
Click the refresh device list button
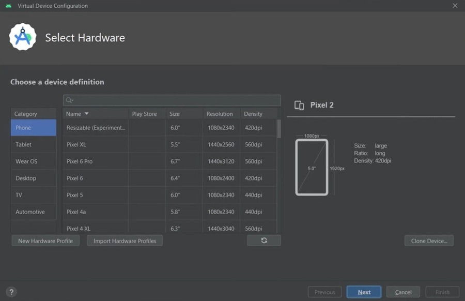(264, 240)
